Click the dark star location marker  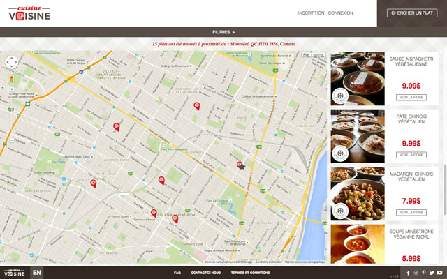242,167
